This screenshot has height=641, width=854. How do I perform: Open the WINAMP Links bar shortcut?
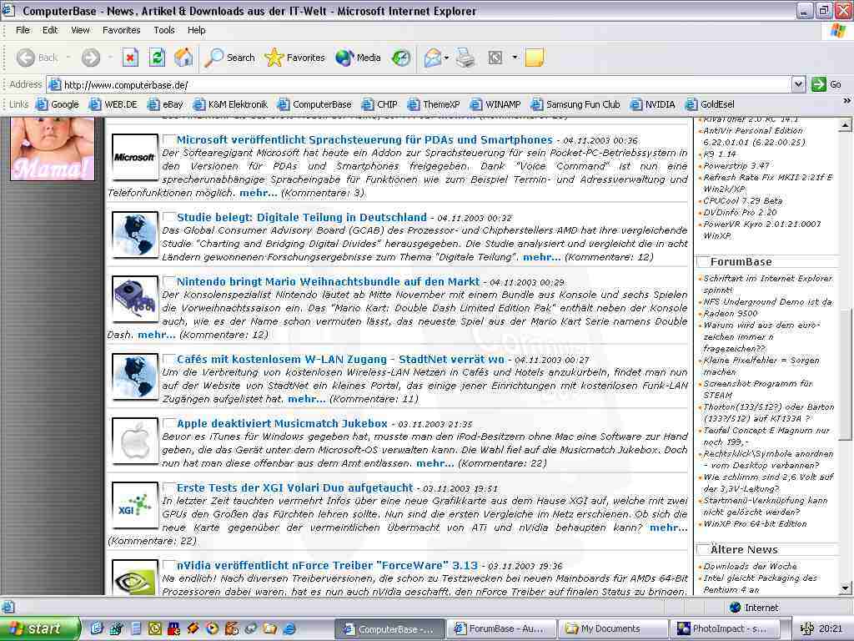coord(495,104)
